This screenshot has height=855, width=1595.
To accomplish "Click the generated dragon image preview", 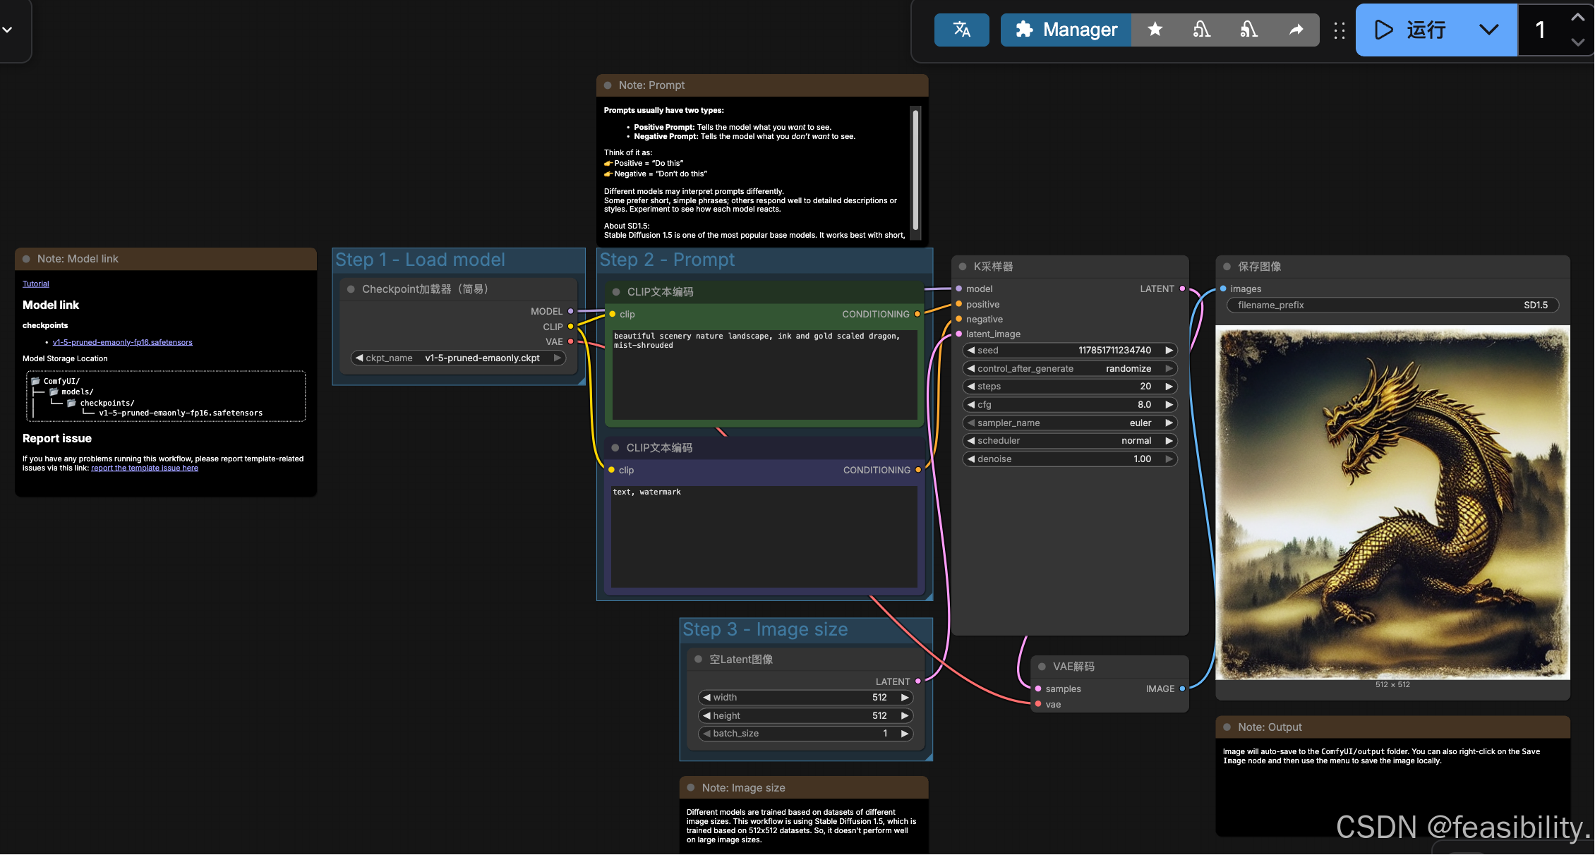I will (x=1392, y=502).
